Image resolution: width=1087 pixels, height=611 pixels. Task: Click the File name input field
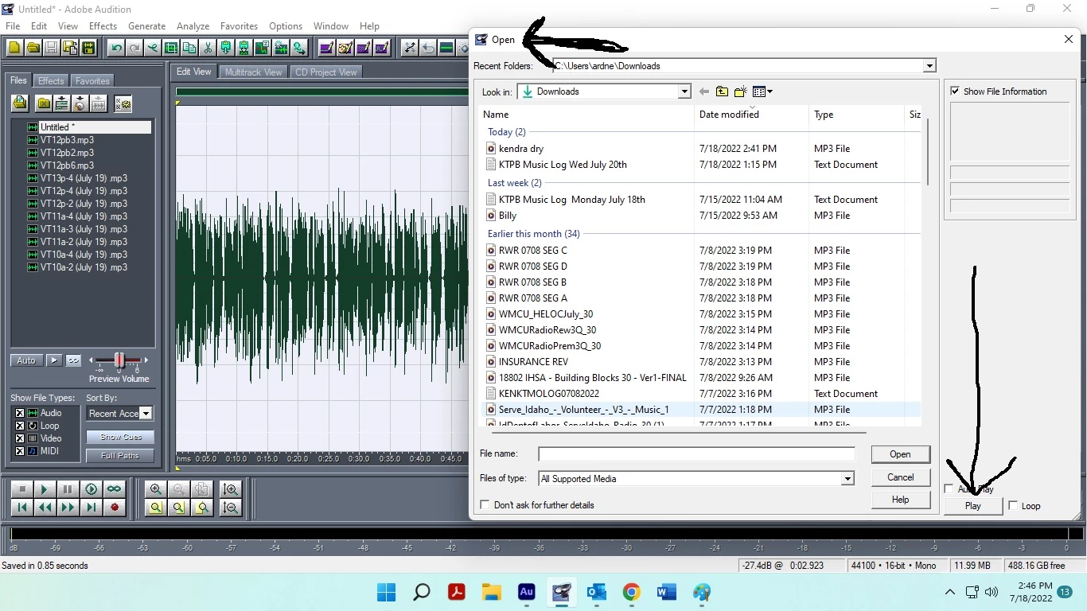696,454
